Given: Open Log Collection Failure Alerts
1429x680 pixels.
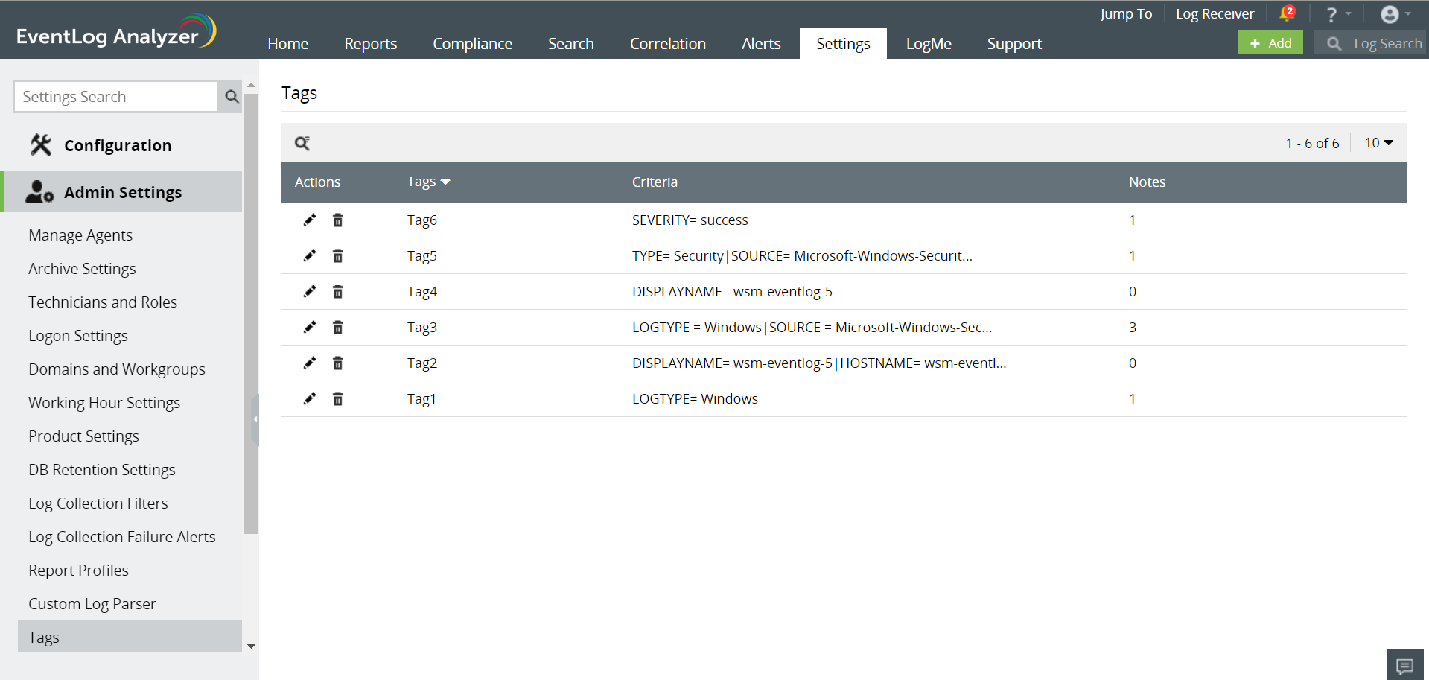Looking at the screenshot, I should tap(122, 537).
